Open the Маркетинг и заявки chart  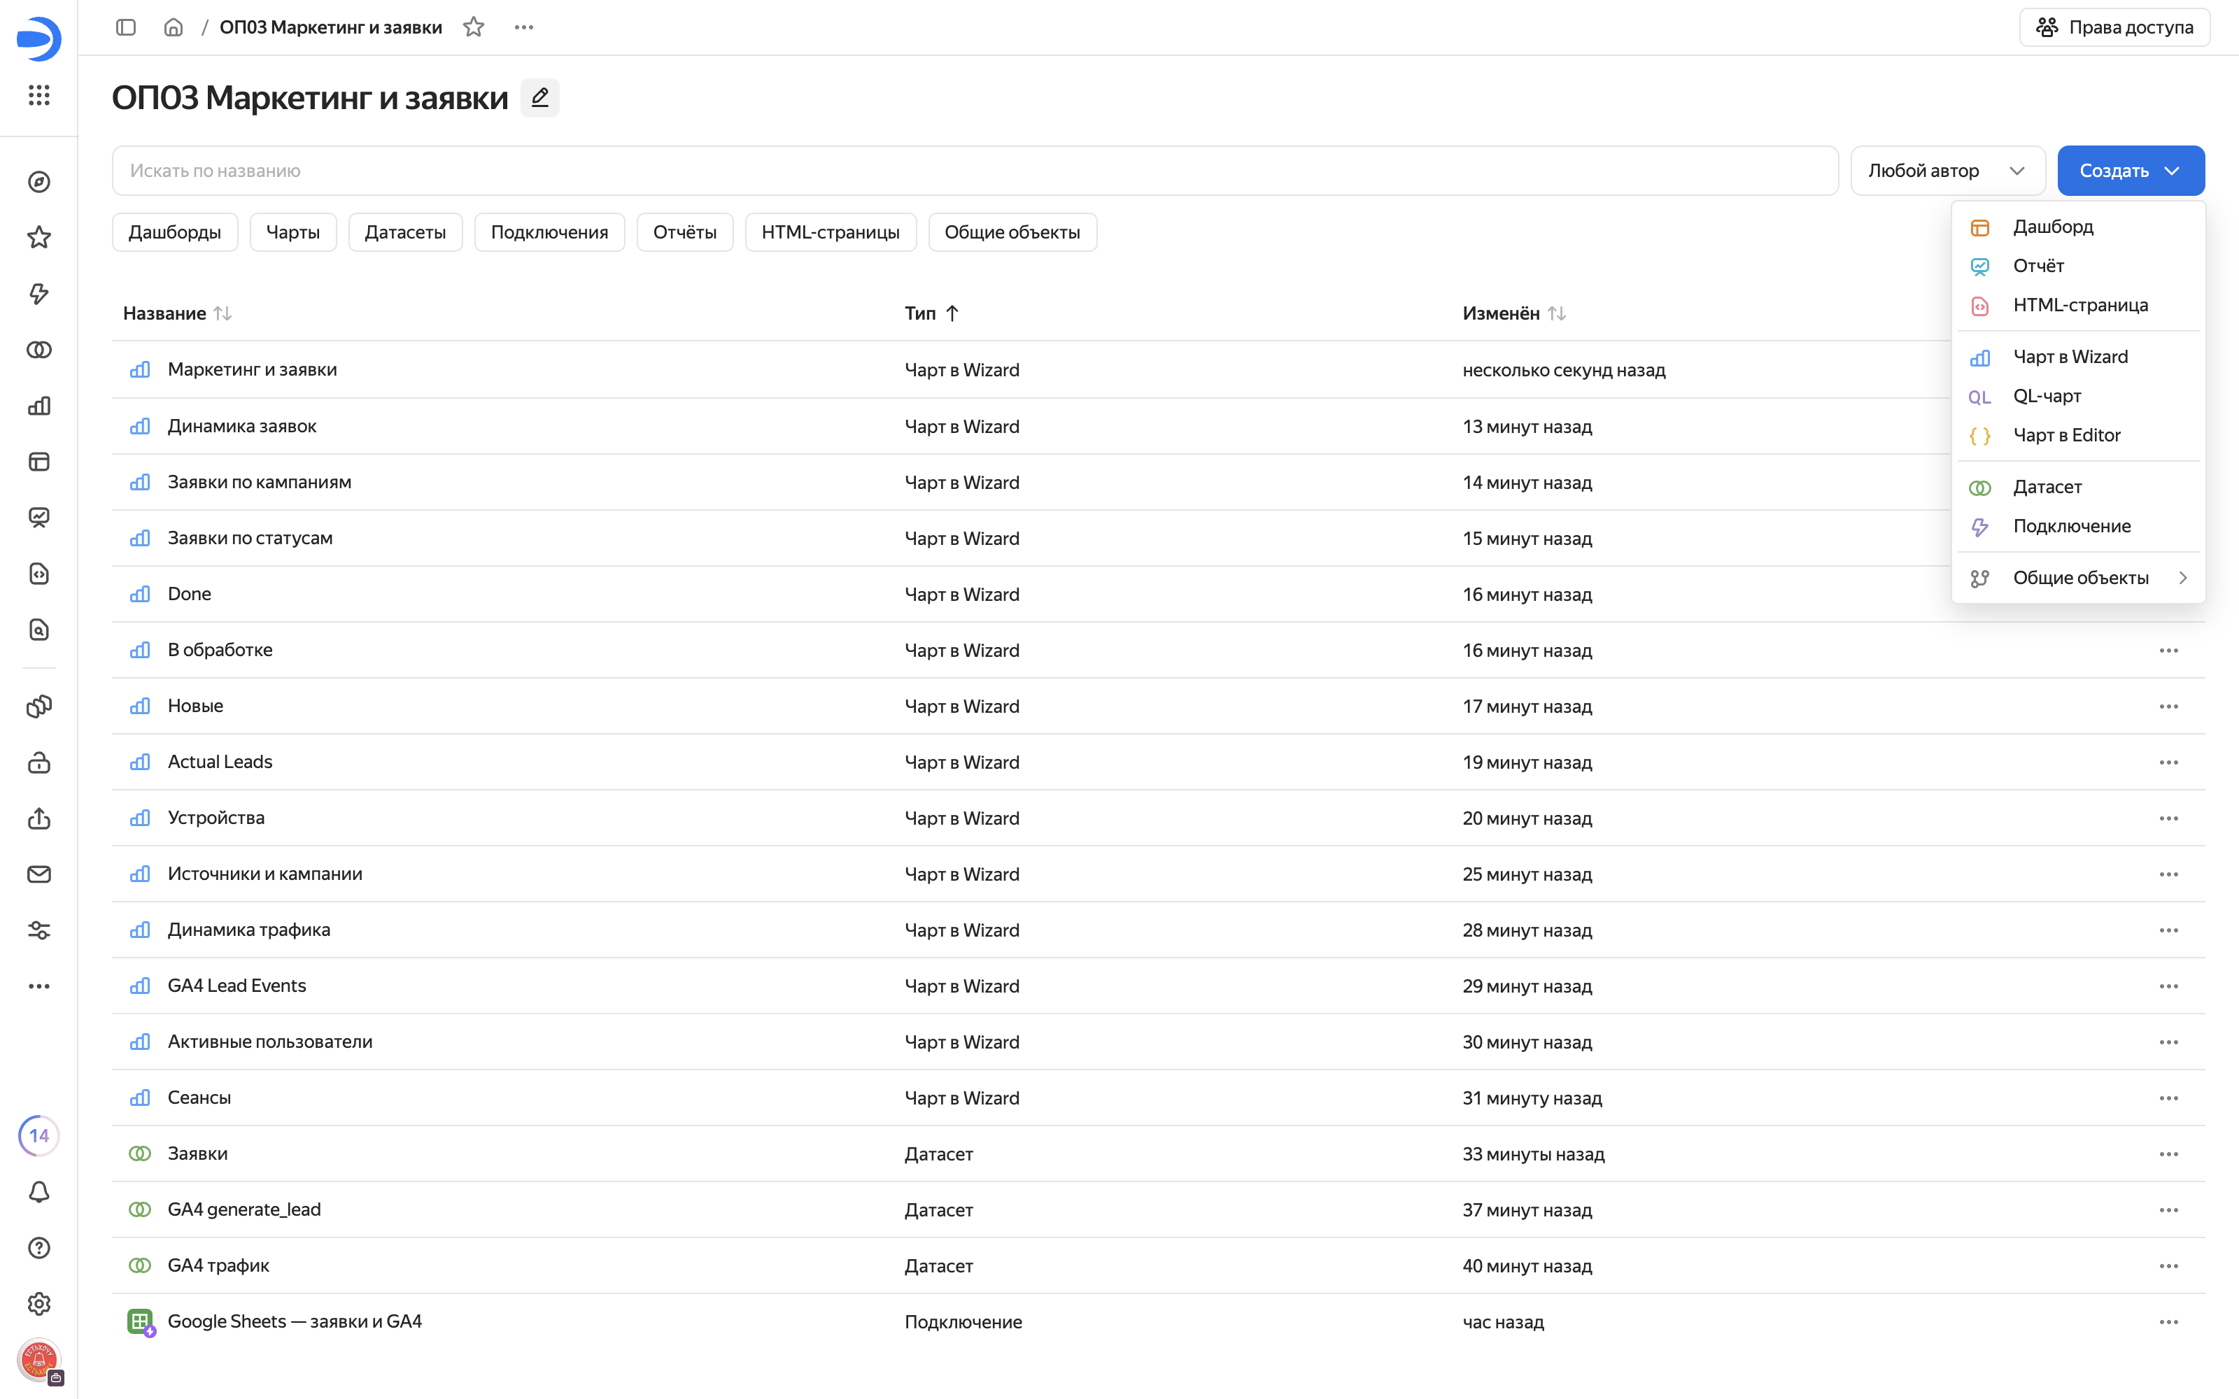(x=252, y=369)
